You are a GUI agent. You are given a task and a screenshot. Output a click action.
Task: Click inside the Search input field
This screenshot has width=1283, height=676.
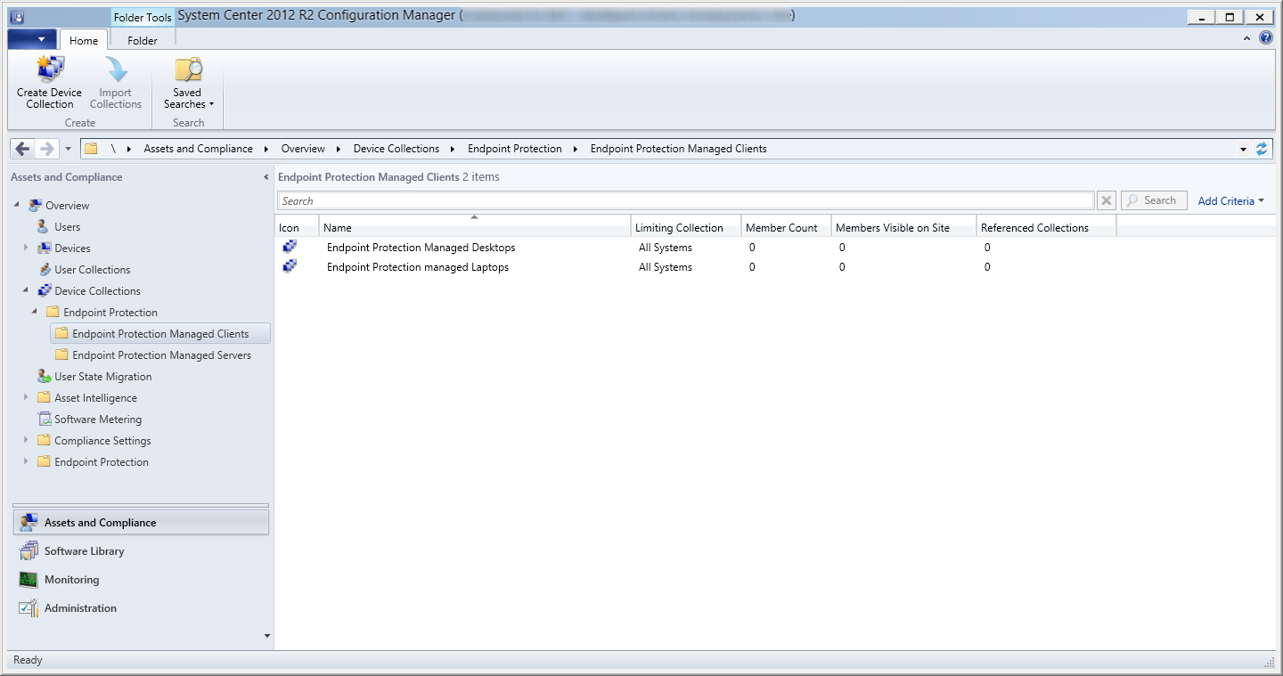point(685,201)
